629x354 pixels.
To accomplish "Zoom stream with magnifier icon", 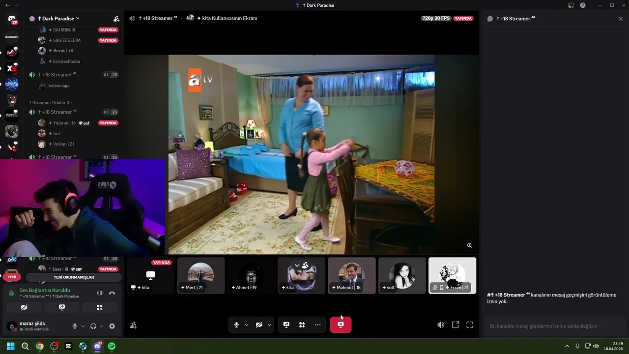I will [470, 245].
